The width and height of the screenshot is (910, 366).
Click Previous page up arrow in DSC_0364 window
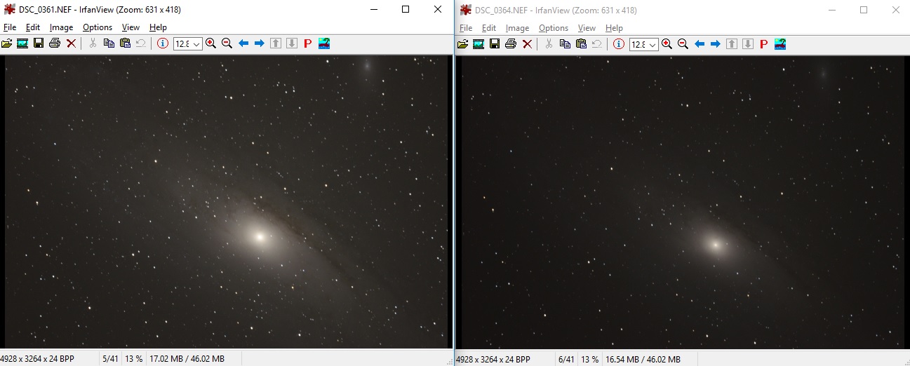point(732,43)
